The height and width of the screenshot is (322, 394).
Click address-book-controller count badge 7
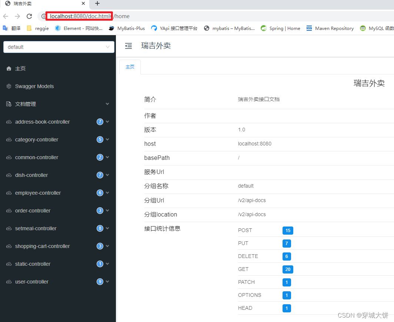(100, 122)
